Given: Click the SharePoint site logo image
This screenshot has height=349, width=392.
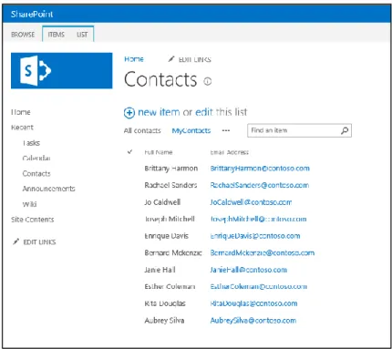Looking at the screenshot, I should point(61,70).
